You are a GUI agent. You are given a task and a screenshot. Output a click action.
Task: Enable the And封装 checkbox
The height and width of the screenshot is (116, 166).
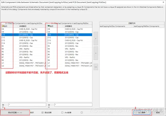pos(62,112)
